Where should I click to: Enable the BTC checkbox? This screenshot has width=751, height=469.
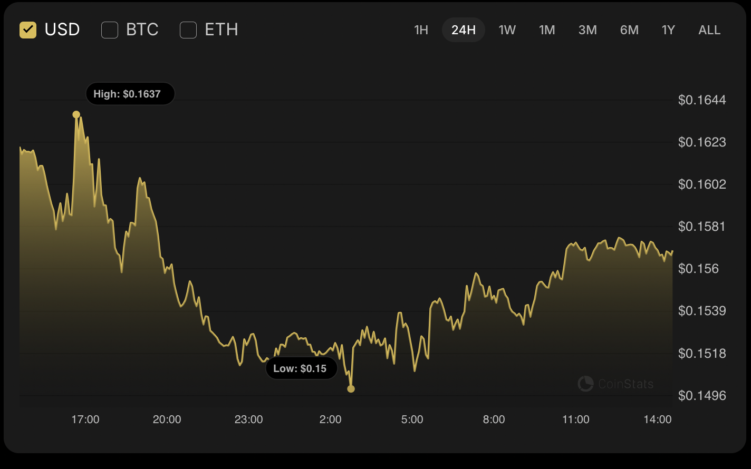point(110,30)
